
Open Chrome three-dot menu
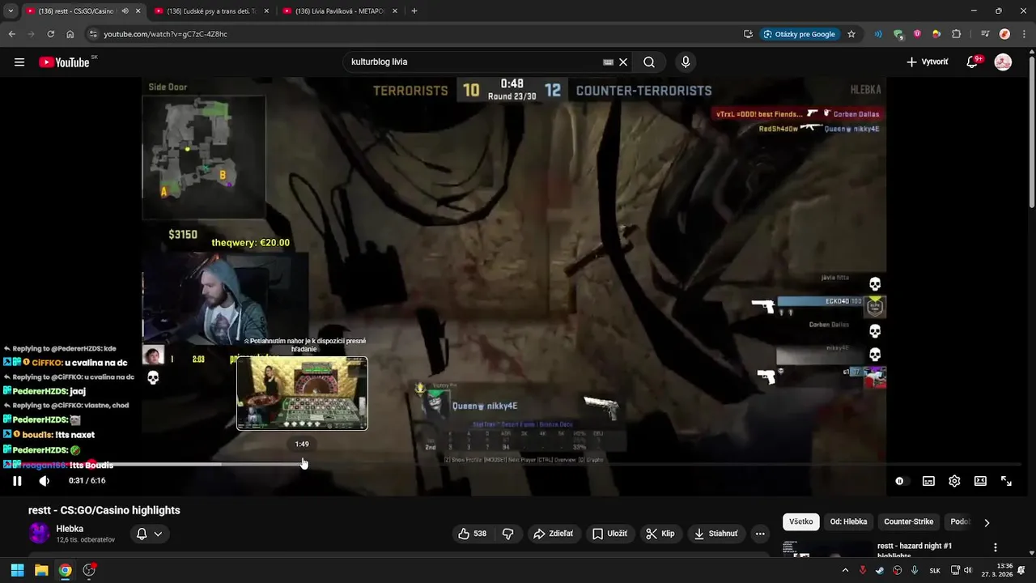click(x=1024, y=34)
